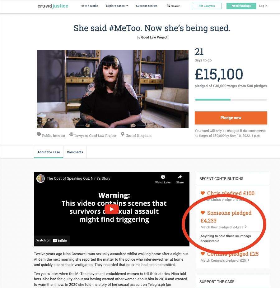Open Match Corinna's pledge of £25 chevron
The image size is (280, 288).
(x=248, y=260)
